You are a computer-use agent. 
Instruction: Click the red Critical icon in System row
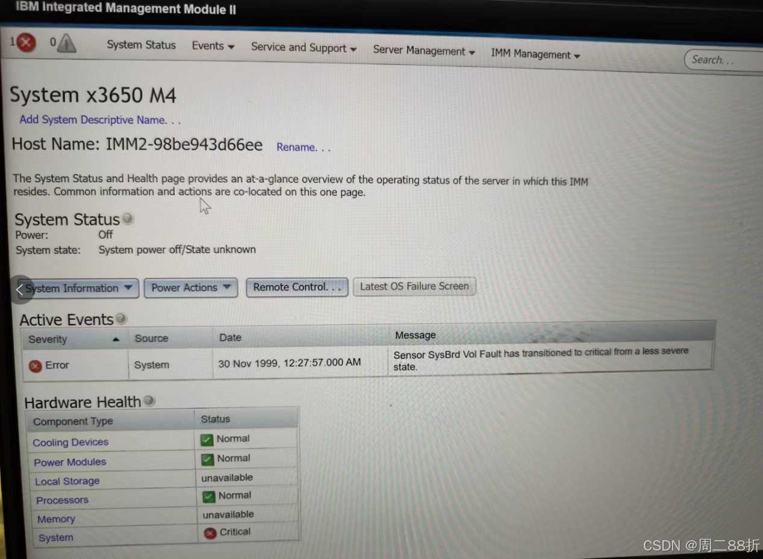click(x=210, y=533)
